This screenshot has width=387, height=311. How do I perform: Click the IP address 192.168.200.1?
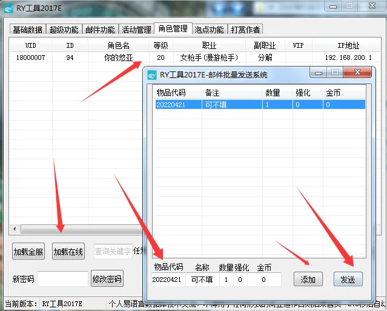(348, 57)
